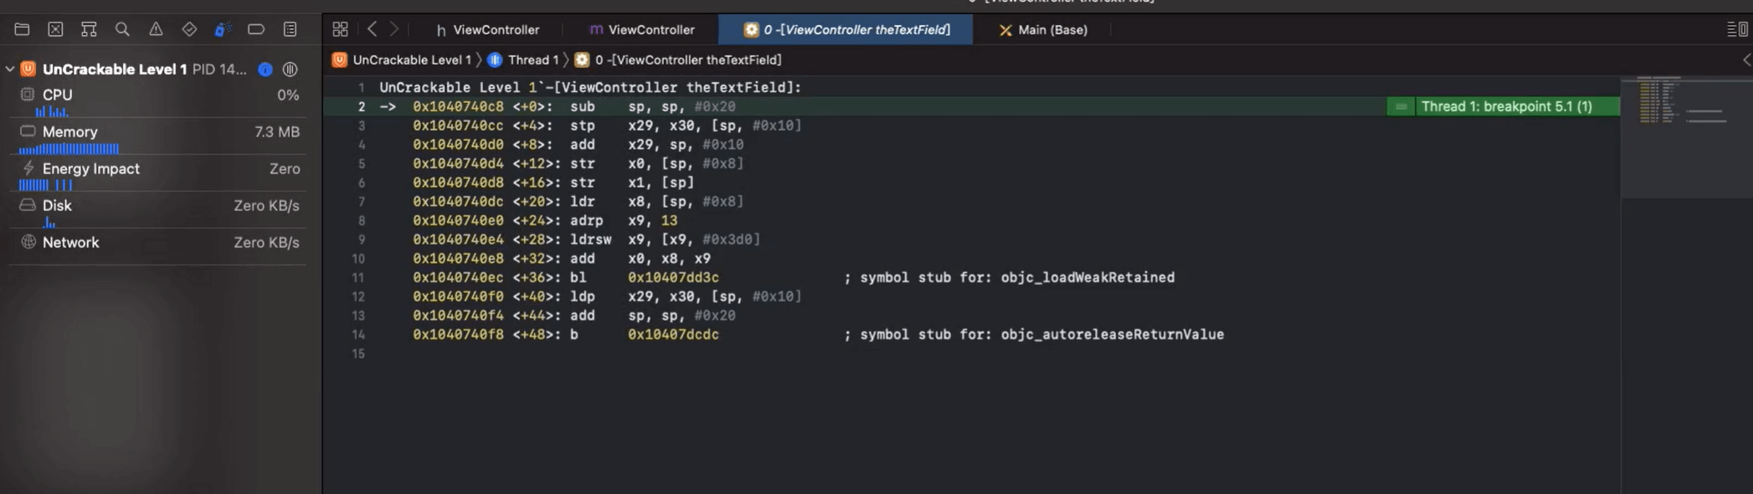The width and height of the screenshot is (1753, 494).
Task: Show the Issue navigator warning icon
Action: 156,29
